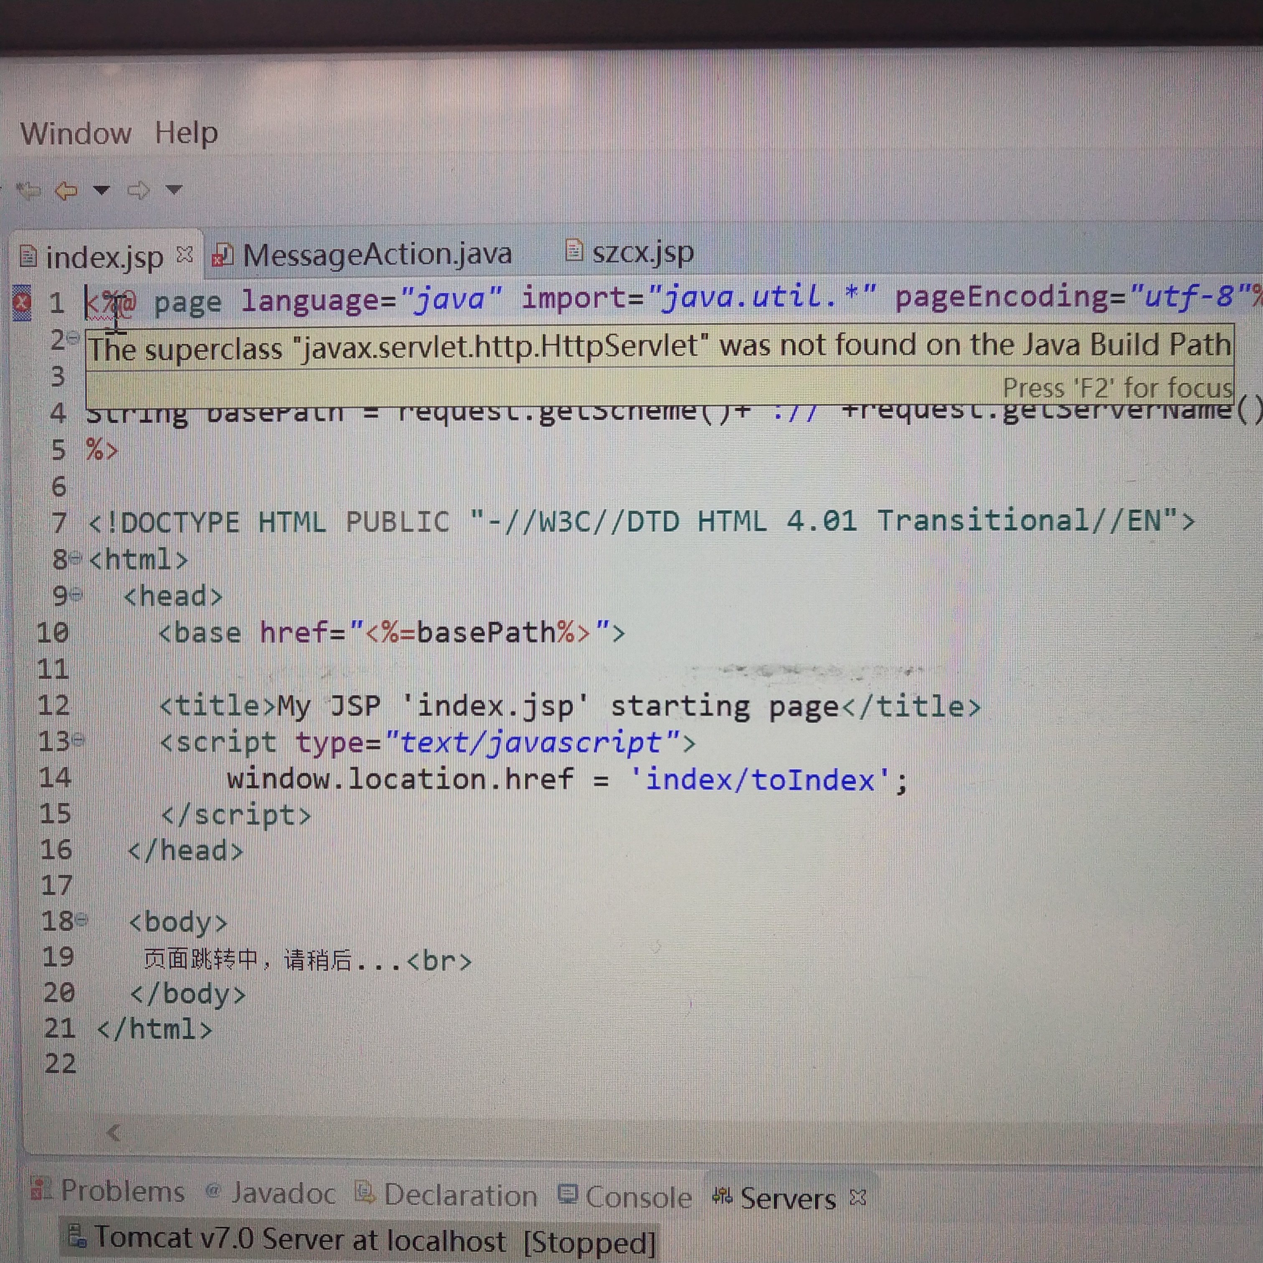Screen dimensions: 1263x1263
Task: Click the Last Edit Location arrow icon
Action: coord(29,190)
